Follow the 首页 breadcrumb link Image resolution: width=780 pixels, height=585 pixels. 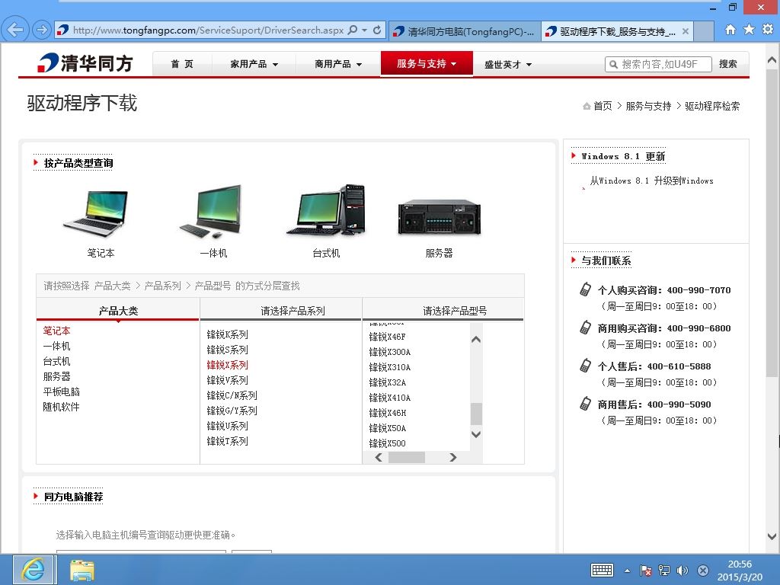[x=603, y=106]
